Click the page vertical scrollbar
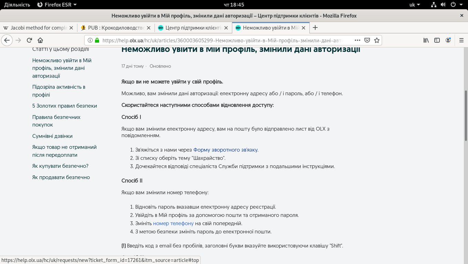The height and width of the screenshot is (264, 468). pos(466,115)
